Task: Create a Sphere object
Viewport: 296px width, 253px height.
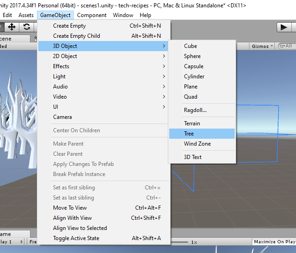Action: coord(202,56)
